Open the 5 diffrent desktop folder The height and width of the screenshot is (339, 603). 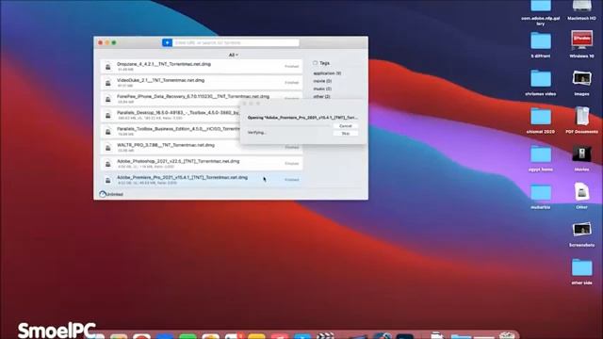[541, 41]
